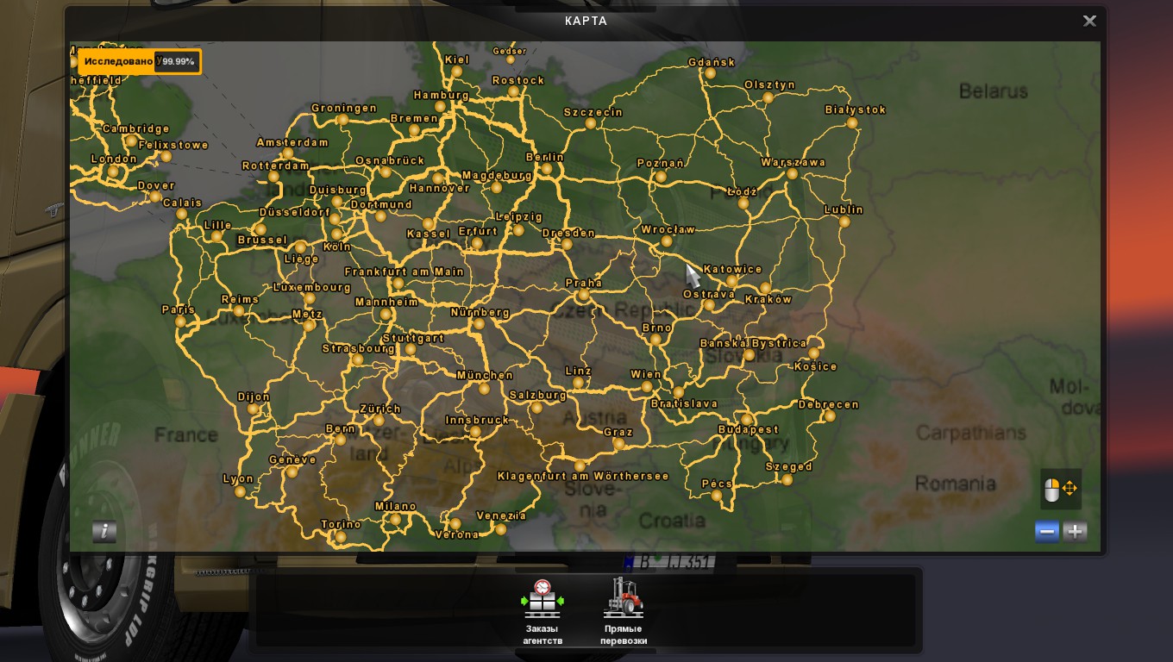Open the map legend info icon
Image resolution: width=1173 pixels, height=662 pixels.
pyautogui.click(x=104, y=532)
